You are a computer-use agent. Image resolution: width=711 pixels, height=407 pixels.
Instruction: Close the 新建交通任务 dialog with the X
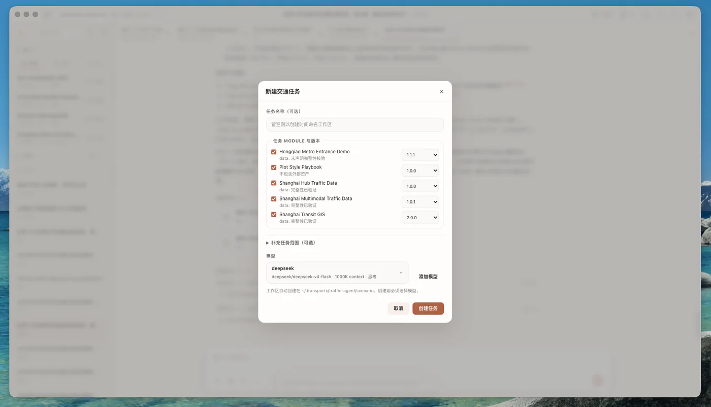[x=441, y=91]
